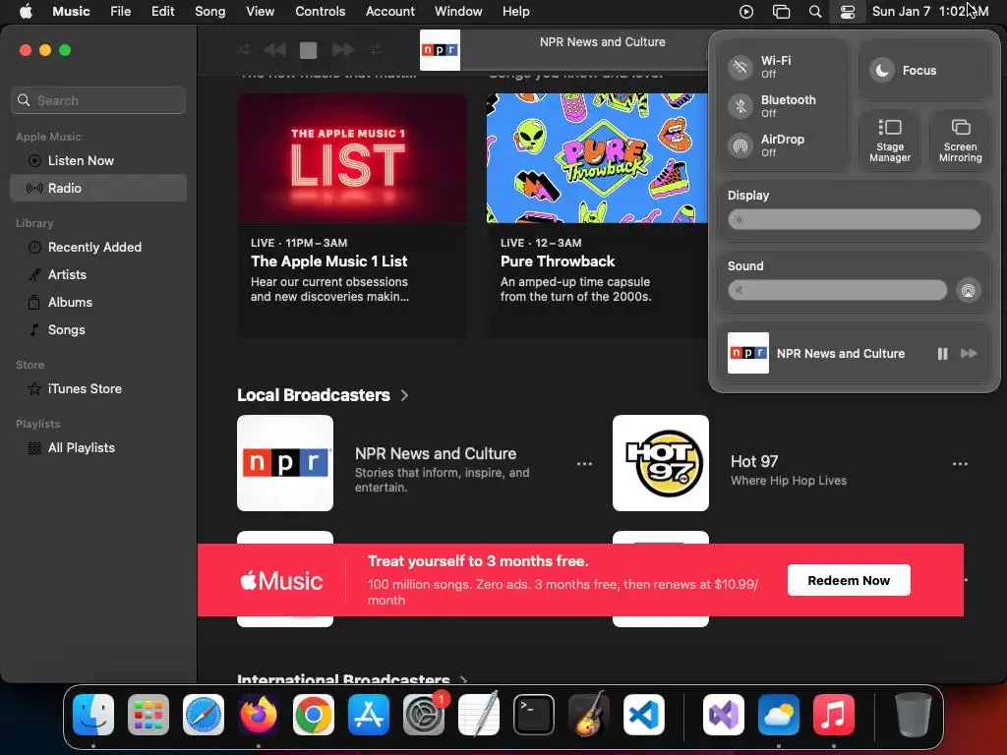
Task: Open Albums in Library
Action: (98, 303)
